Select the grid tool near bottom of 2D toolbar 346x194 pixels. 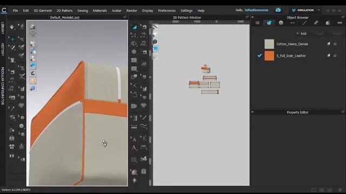tap(144, 171)
